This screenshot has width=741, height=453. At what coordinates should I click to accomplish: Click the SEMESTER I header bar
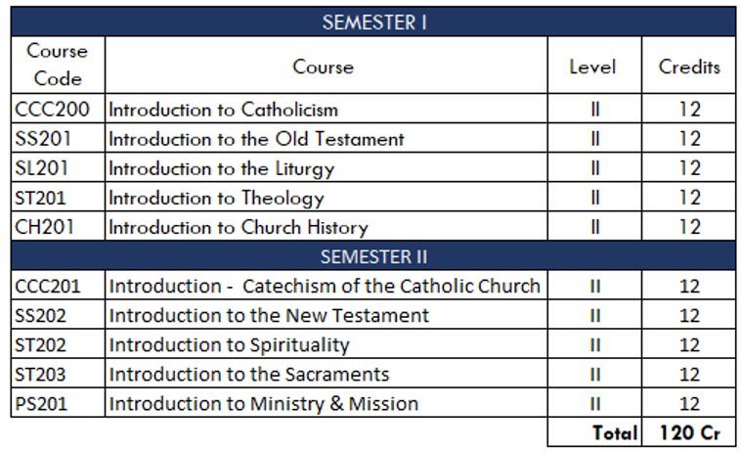point(373,22)
